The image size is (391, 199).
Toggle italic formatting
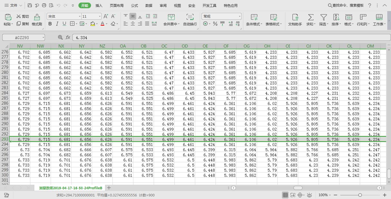point(57,24)
